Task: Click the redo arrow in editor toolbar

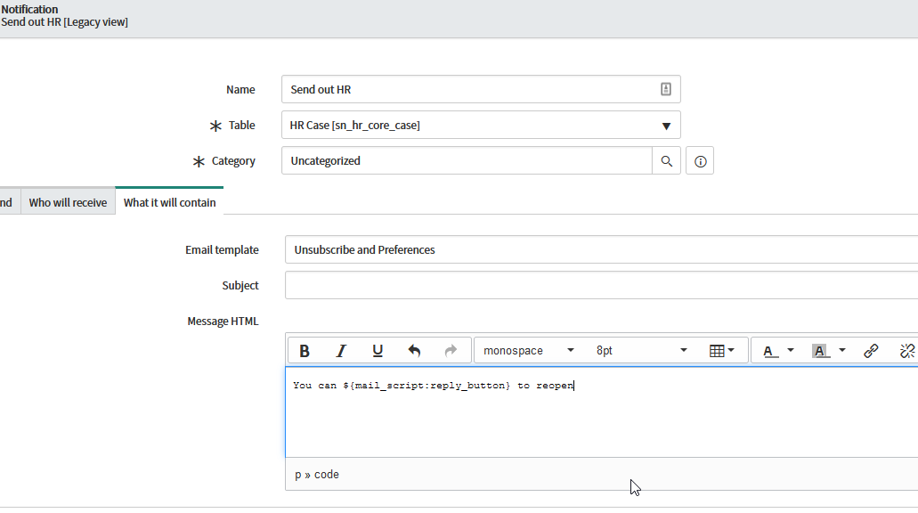Action: (451, 351)
